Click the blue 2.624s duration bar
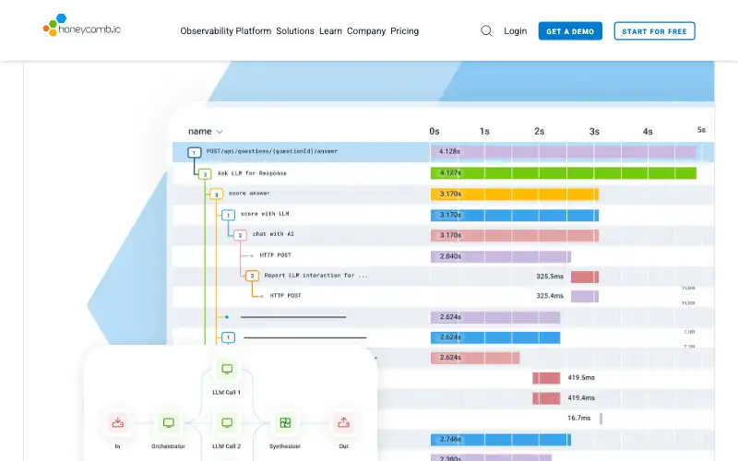Image resolution: width=738 pixels, height=461 pixels. pos(495,337)
